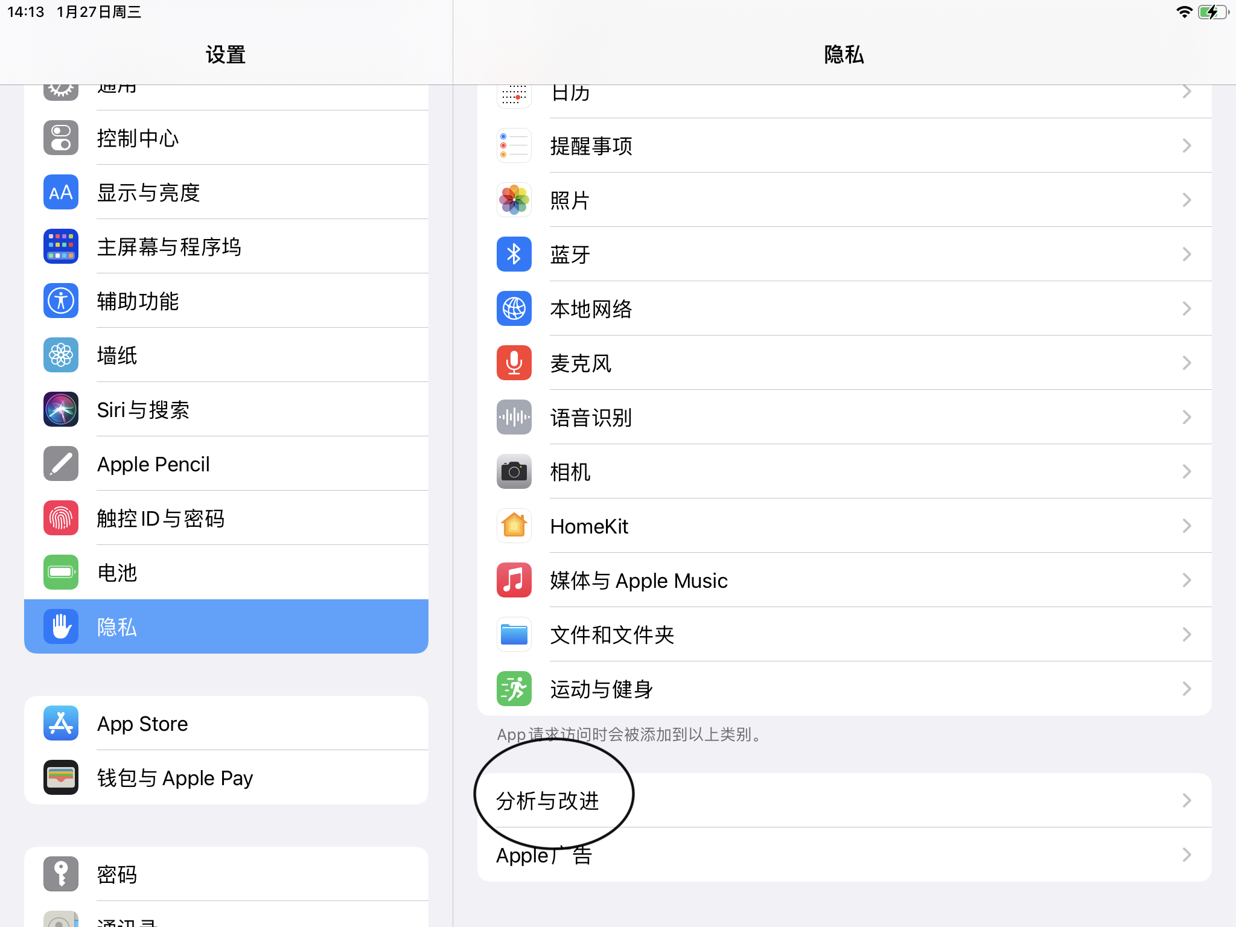Open 本地网络 using the chevron arrow
This screenshot has height=927, width=1236.
[x=1187, y=308]
